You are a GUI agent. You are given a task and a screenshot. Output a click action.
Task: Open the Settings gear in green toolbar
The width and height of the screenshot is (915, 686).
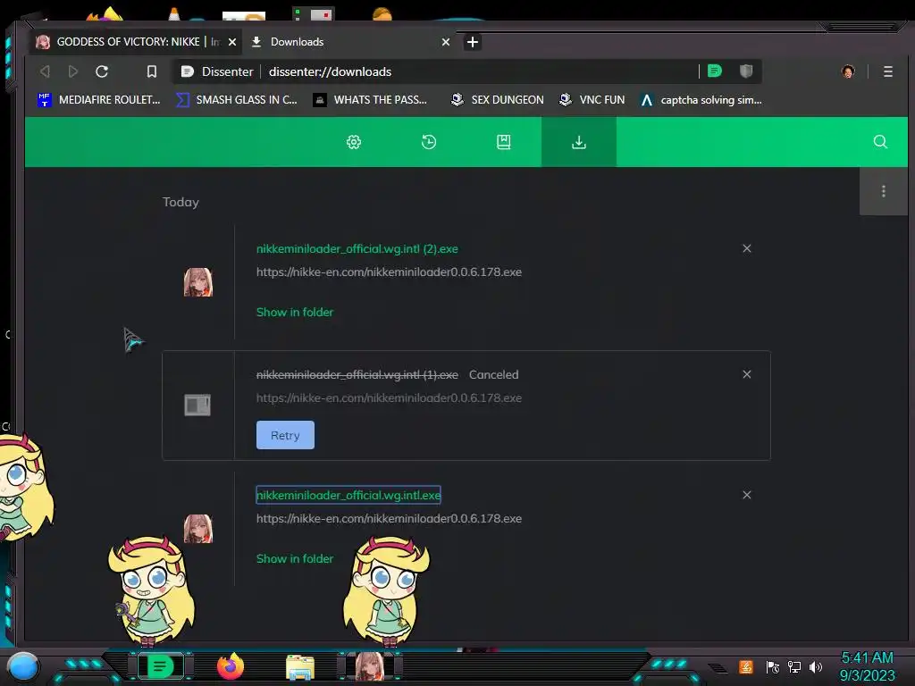click(x=354, y=142)
